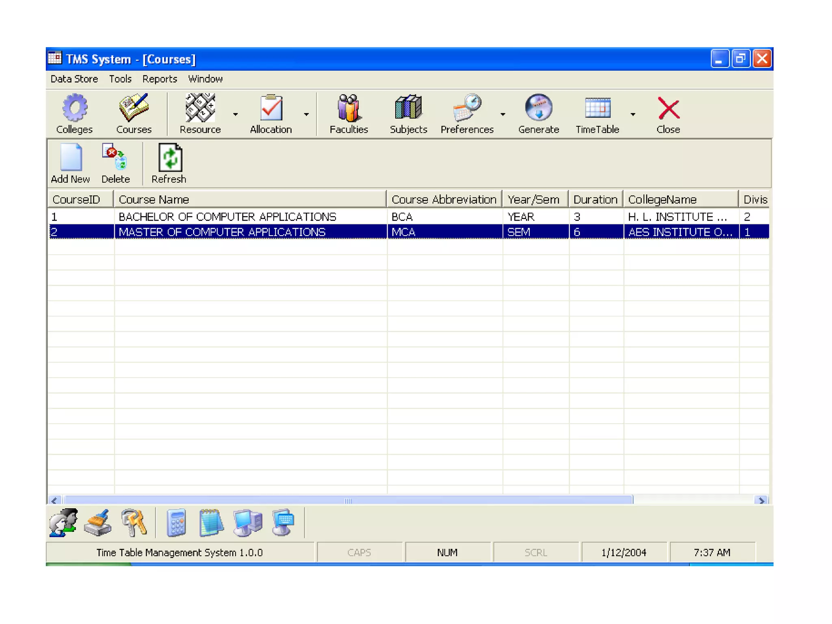Screen dimensions: 832x624
Task: Expand the Resource dropdown arrow
Action: [236, 115]
